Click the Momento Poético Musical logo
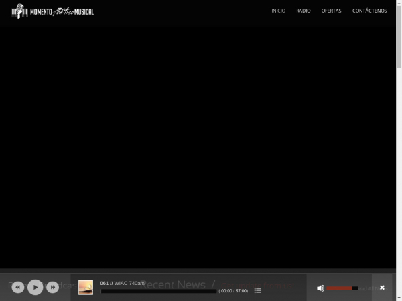 pyautogui.click(x=52, y=11)
